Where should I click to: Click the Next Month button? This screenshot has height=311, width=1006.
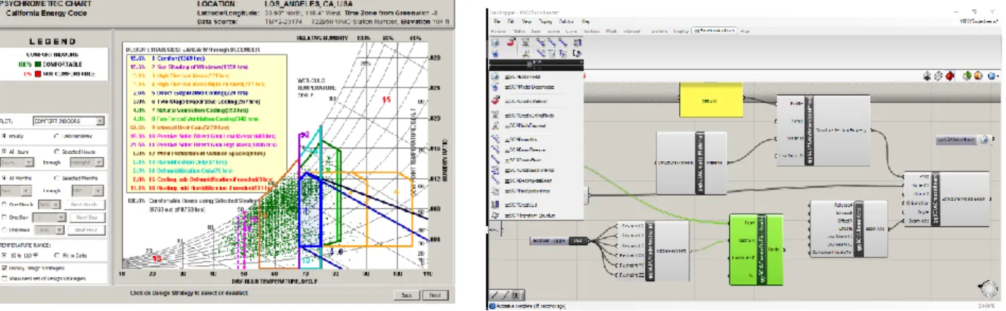point(86,204)
